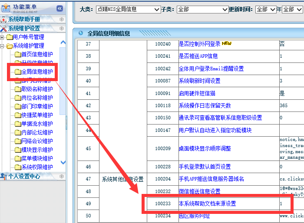
Task: Open the 大类 dropdown
Action: pos(128,9)
